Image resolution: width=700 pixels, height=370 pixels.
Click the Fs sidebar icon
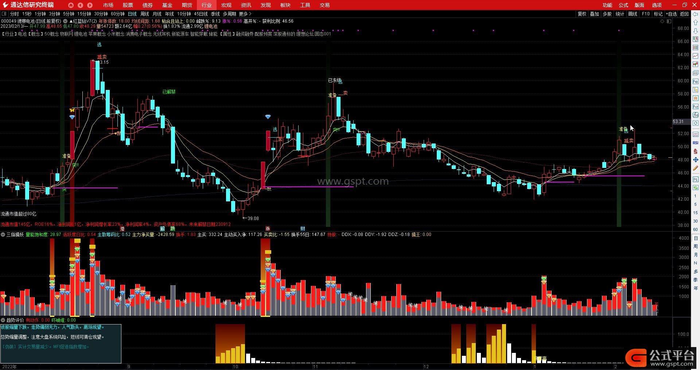[x=696, y=179]
